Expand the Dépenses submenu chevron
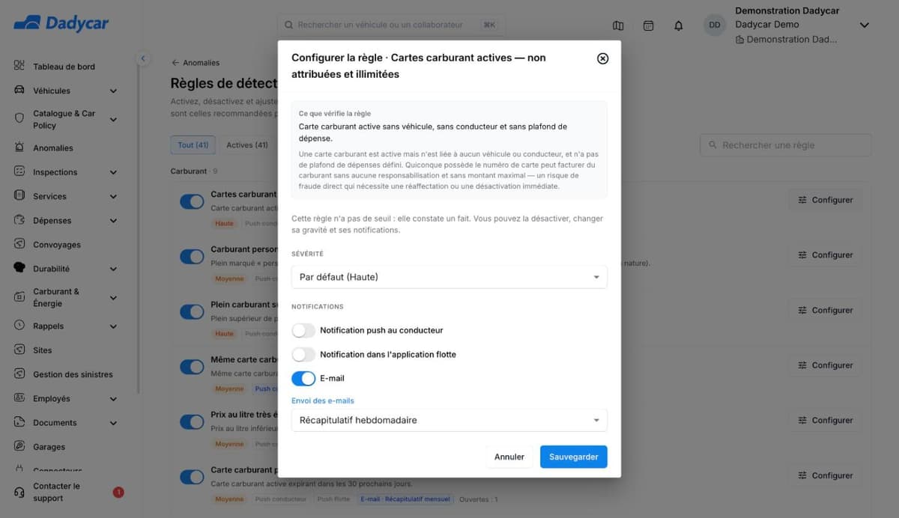 click(113, 221)
